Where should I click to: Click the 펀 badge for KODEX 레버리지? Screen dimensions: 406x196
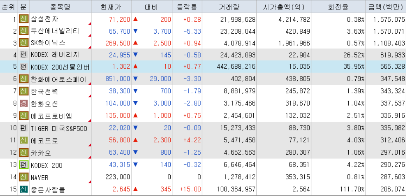tap(24, 55)
